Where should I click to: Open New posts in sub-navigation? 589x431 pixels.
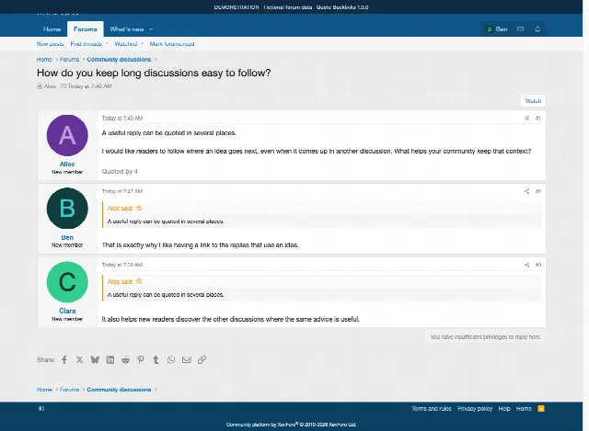[x=50, y=44]
